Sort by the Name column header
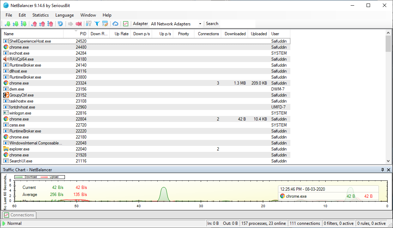Viewport: 393px width, 228px height. 32,34
